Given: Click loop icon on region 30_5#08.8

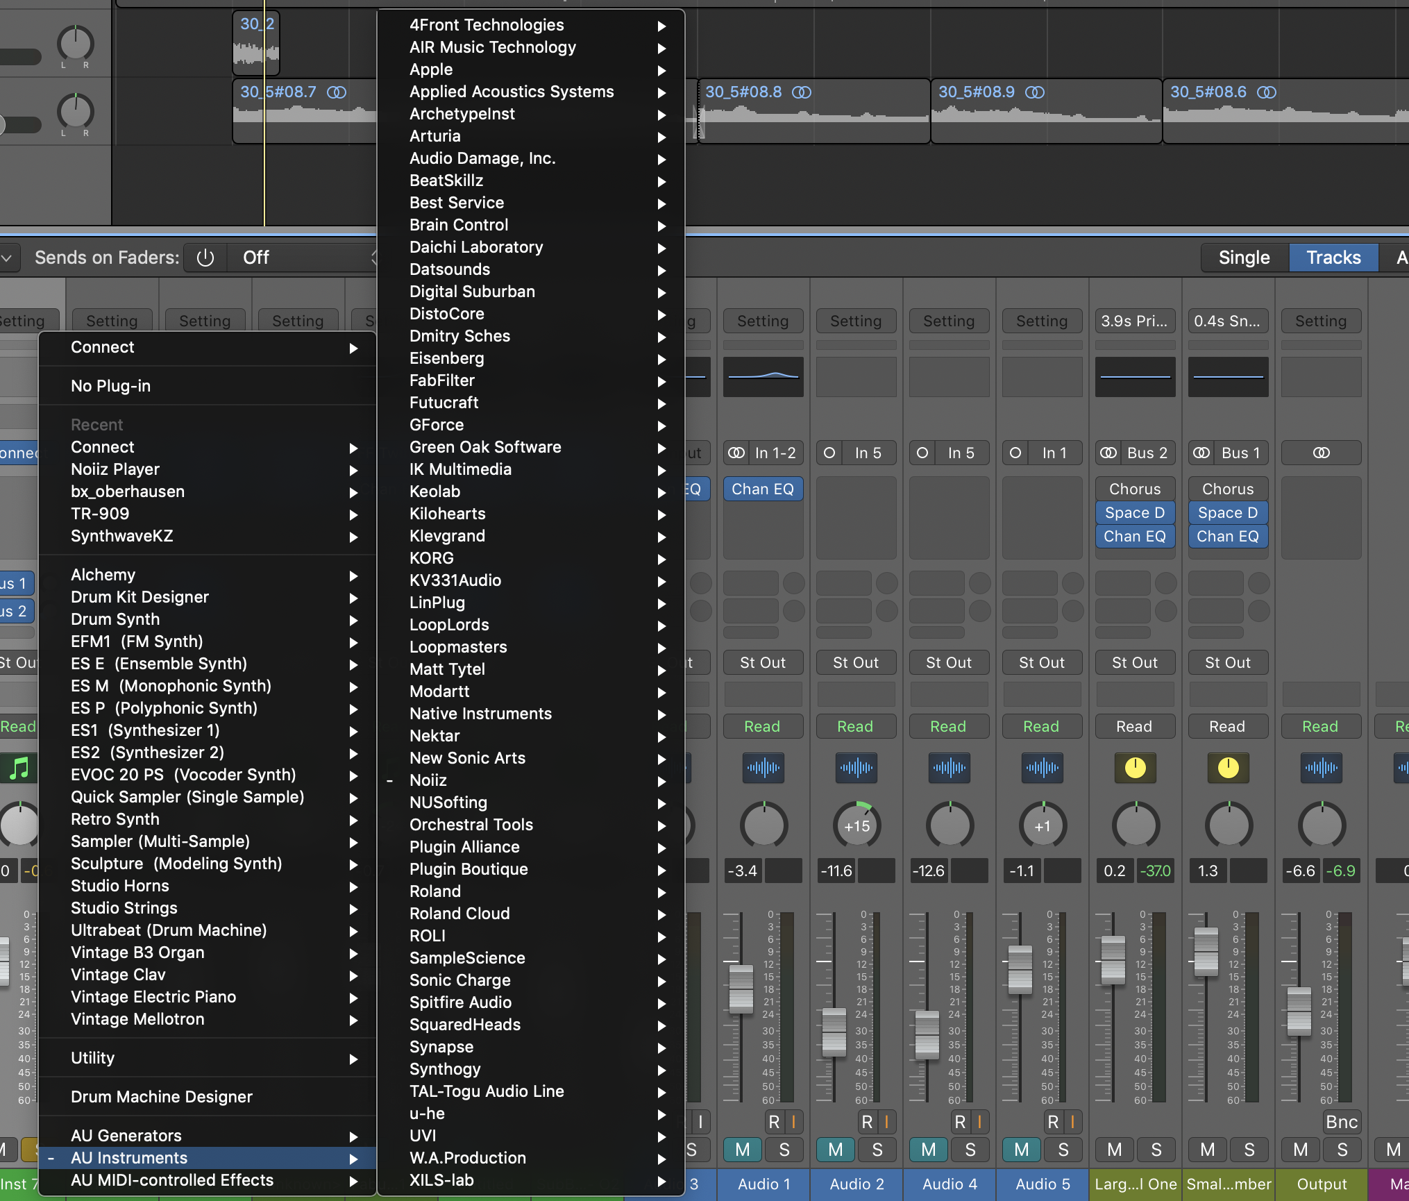Looking at the screenshot, I should click(802, 92).
